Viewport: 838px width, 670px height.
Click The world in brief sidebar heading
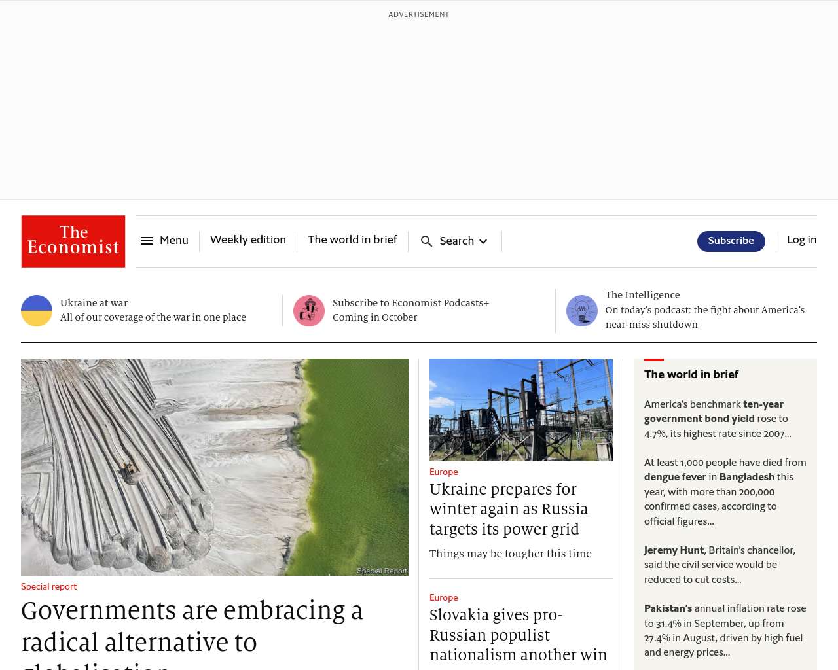click(x=691, y=374)
